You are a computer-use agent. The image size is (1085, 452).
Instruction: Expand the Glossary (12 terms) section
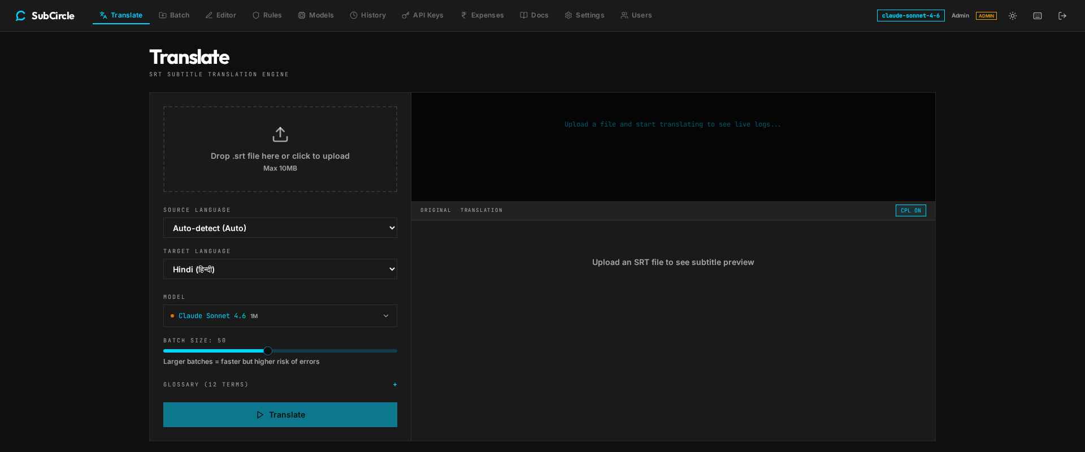pyautogui.click(x=280, y=385)
